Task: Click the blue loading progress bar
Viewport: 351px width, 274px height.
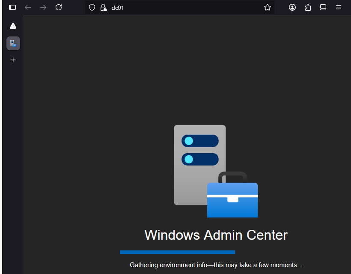Action: [x=177, y=252]
